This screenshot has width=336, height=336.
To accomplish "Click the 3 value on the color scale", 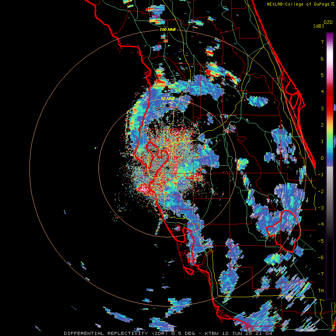I will [x=322, y=108].
